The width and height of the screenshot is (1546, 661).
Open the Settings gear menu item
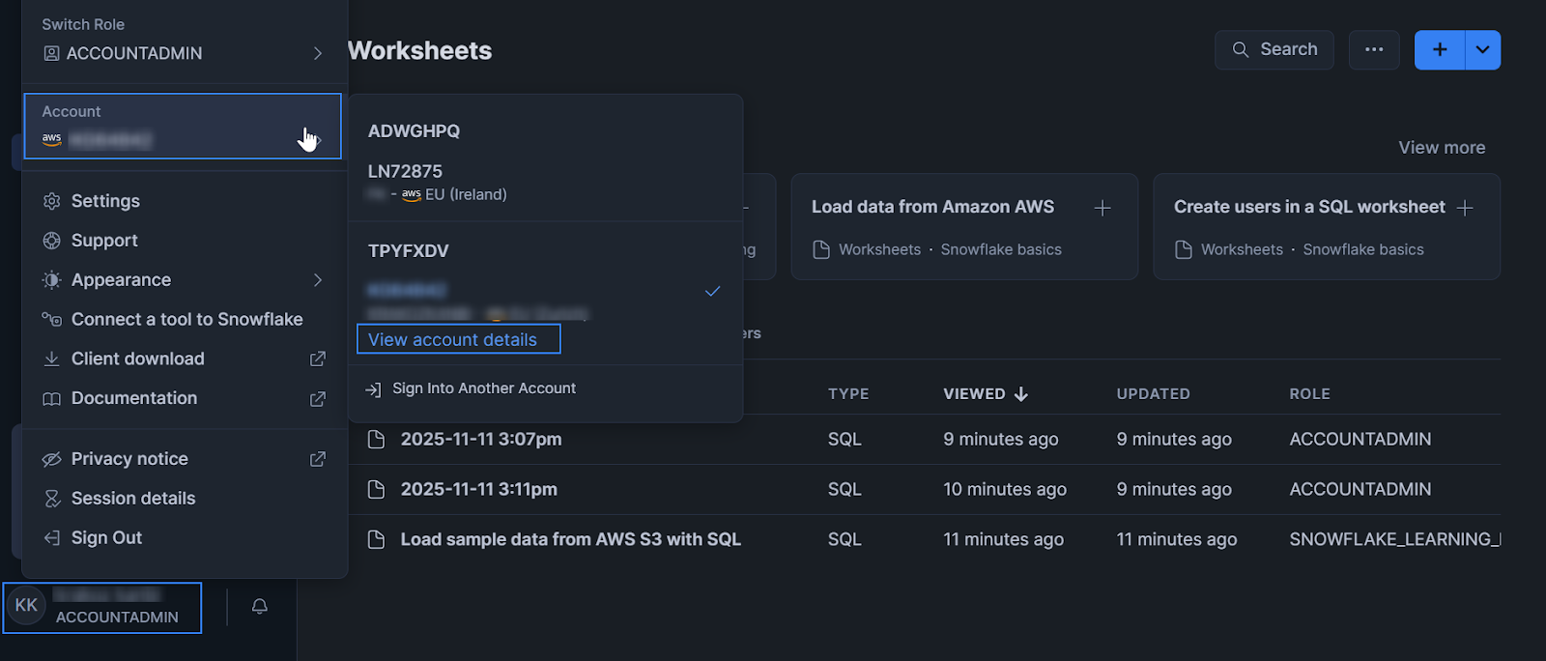pyautogui.click(x=52, y=201)
